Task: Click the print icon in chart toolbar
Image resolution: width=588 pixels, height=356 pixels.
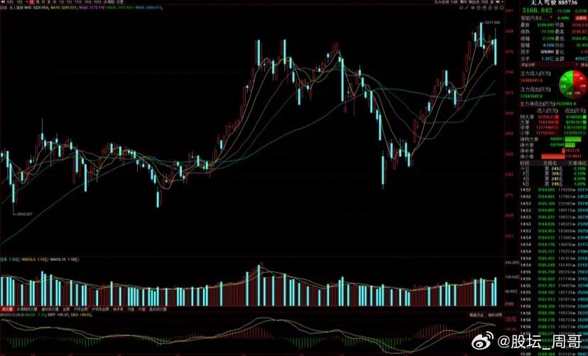Action: pos(479,8)
